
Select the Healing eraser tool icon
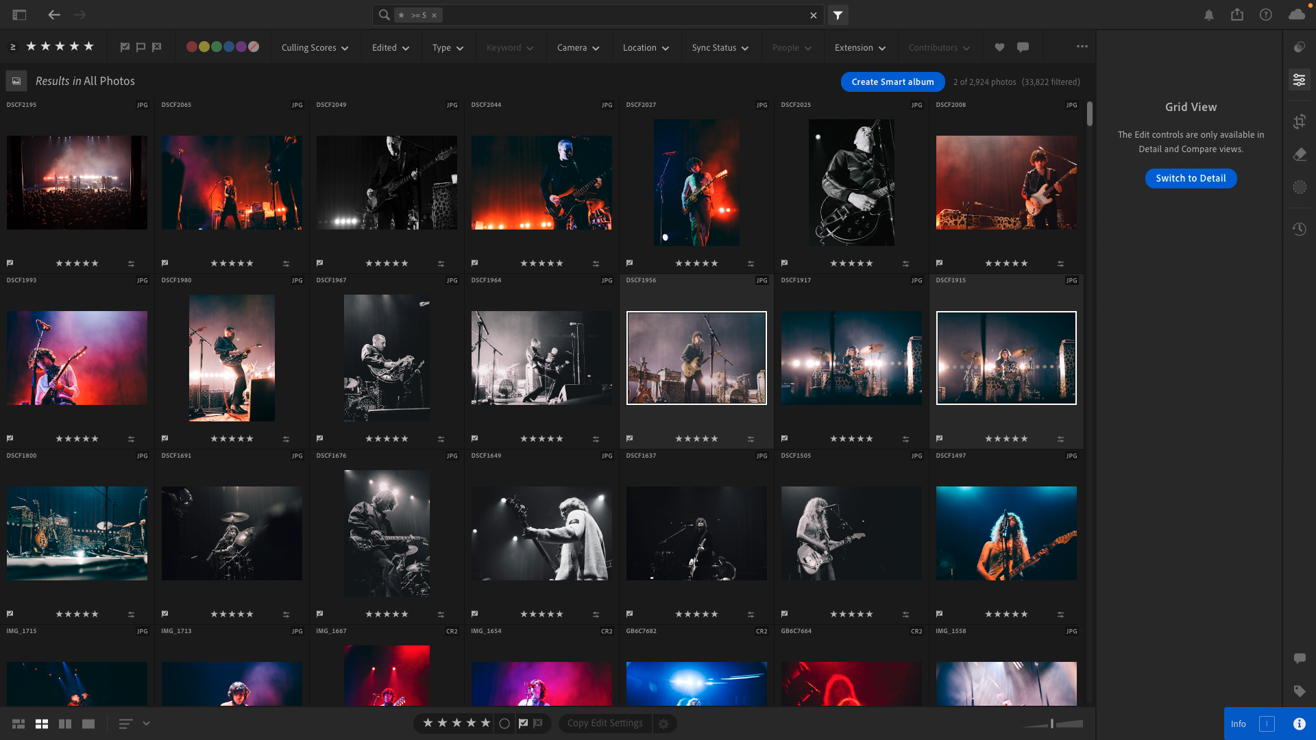[1299, 155]
